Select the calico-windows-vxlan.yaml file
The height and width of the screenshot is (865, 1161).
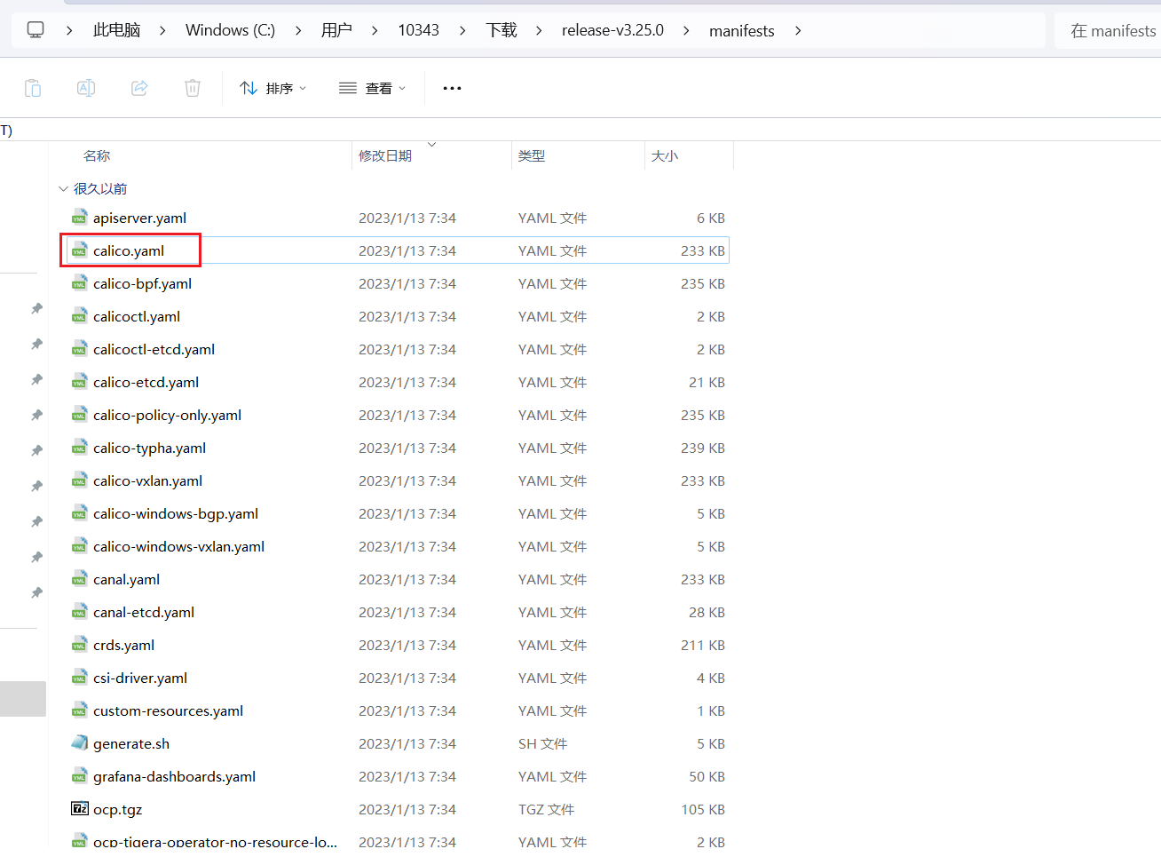click(398, 546)
